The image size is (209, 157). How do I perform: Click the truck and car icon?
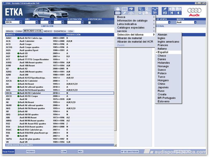click(x=148, y=13)
